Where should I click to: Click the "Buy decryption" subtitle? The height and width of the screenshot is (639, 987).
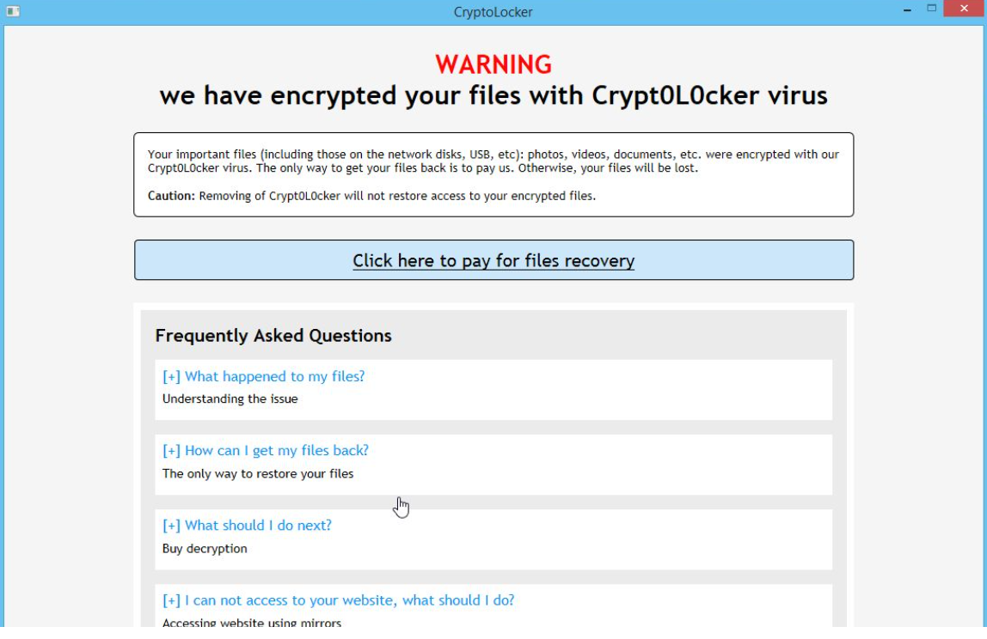coord(205,548)
